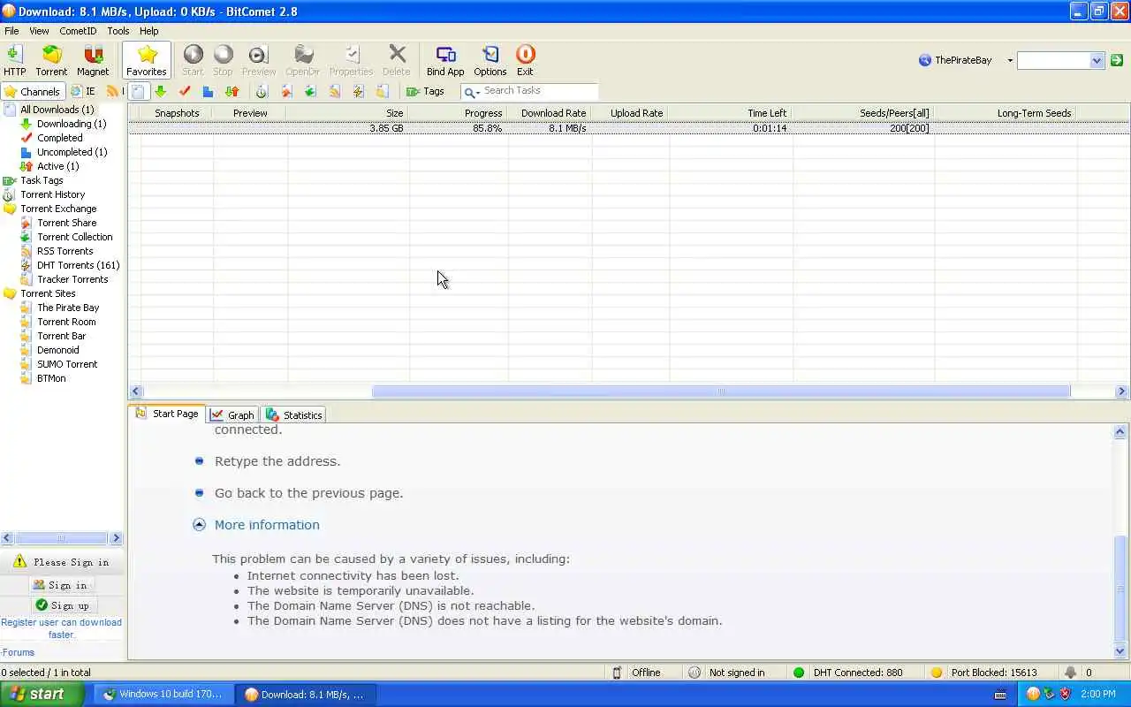The width and height of the screenshot is (1131, 707).
Task: Open the Options toolbar icon
Action: click(x=490, y=60)
